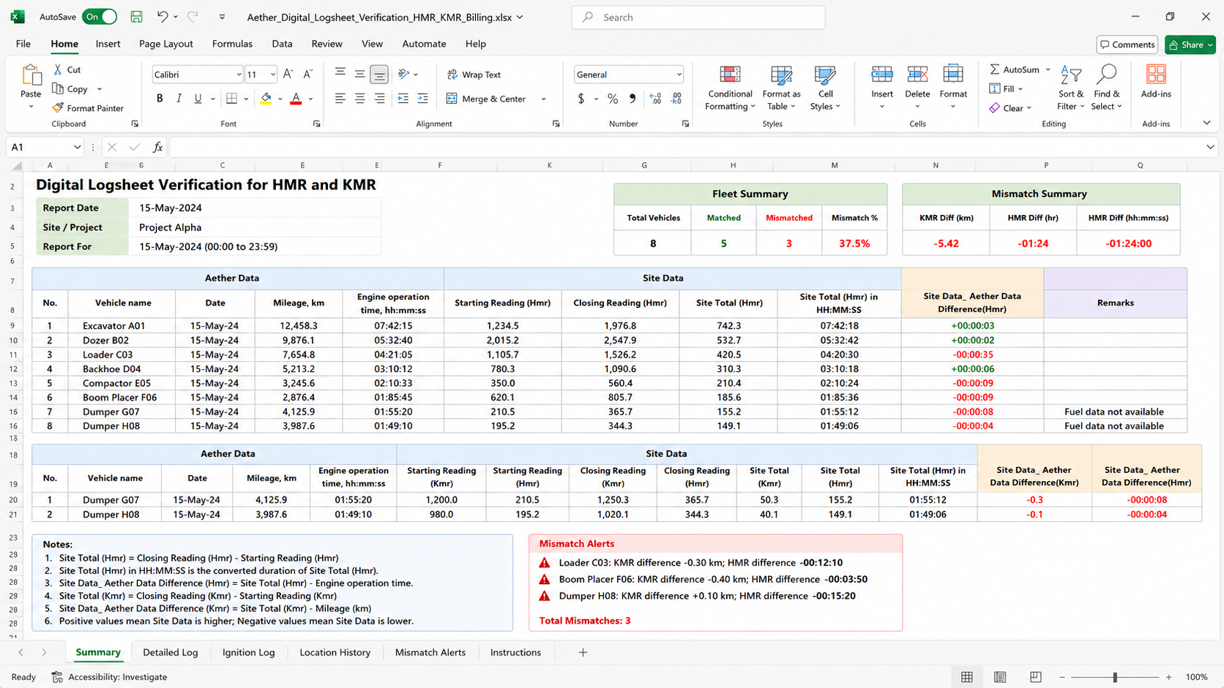Open AutoSum dropdown arrow

pos(1048,69)
